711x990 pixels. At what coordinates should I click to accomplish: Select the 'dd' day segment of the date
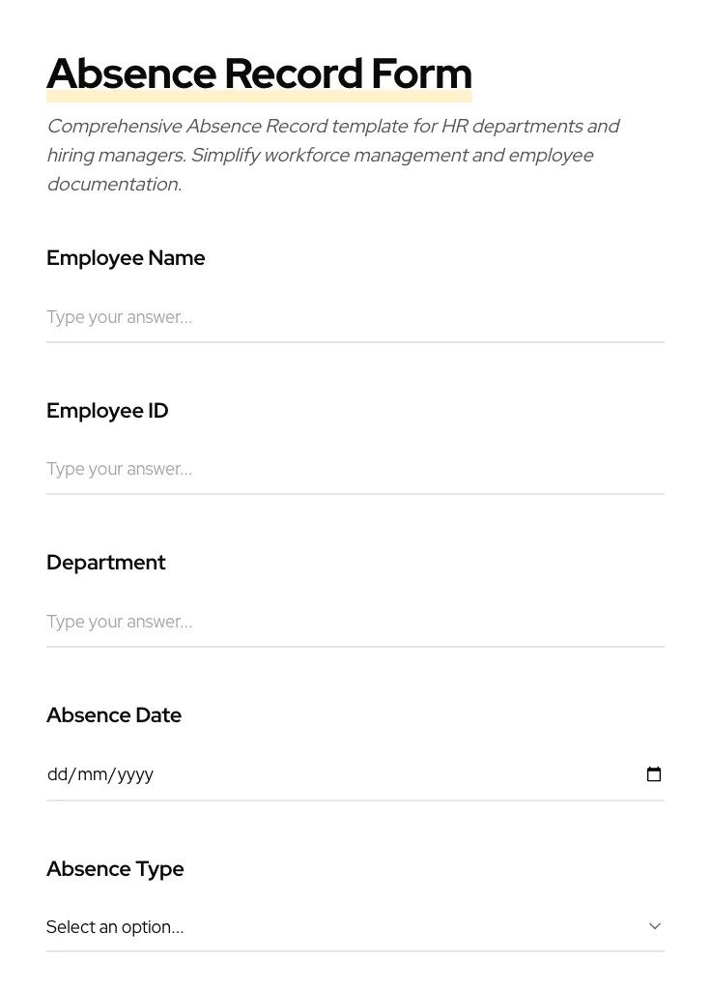click(x=57, y=774)
